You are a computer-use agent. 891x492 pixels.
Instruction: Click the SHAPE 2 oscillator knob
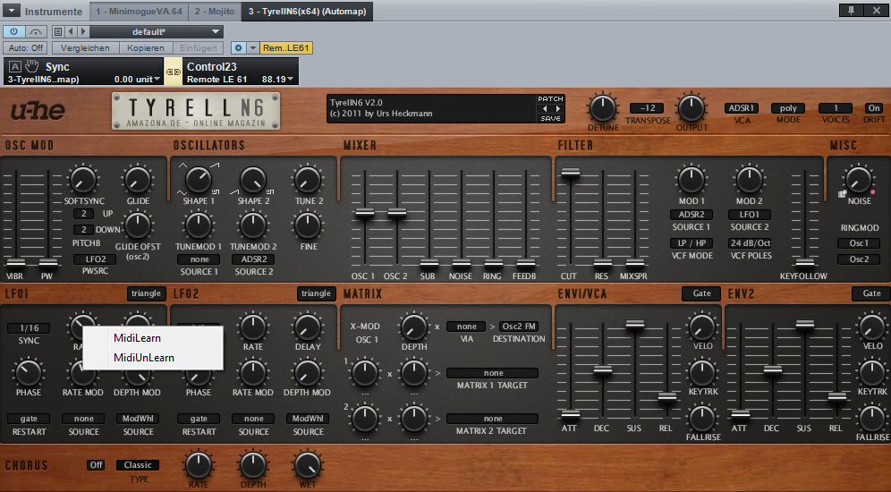(253, 180)
